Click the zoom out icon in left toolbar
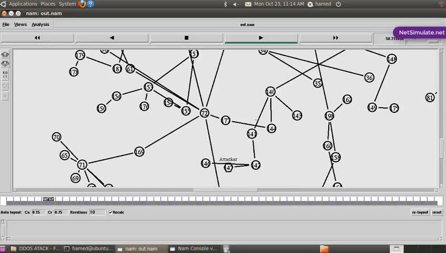The width and height of the screenshot is (446, 253). [x=5, y=64]
